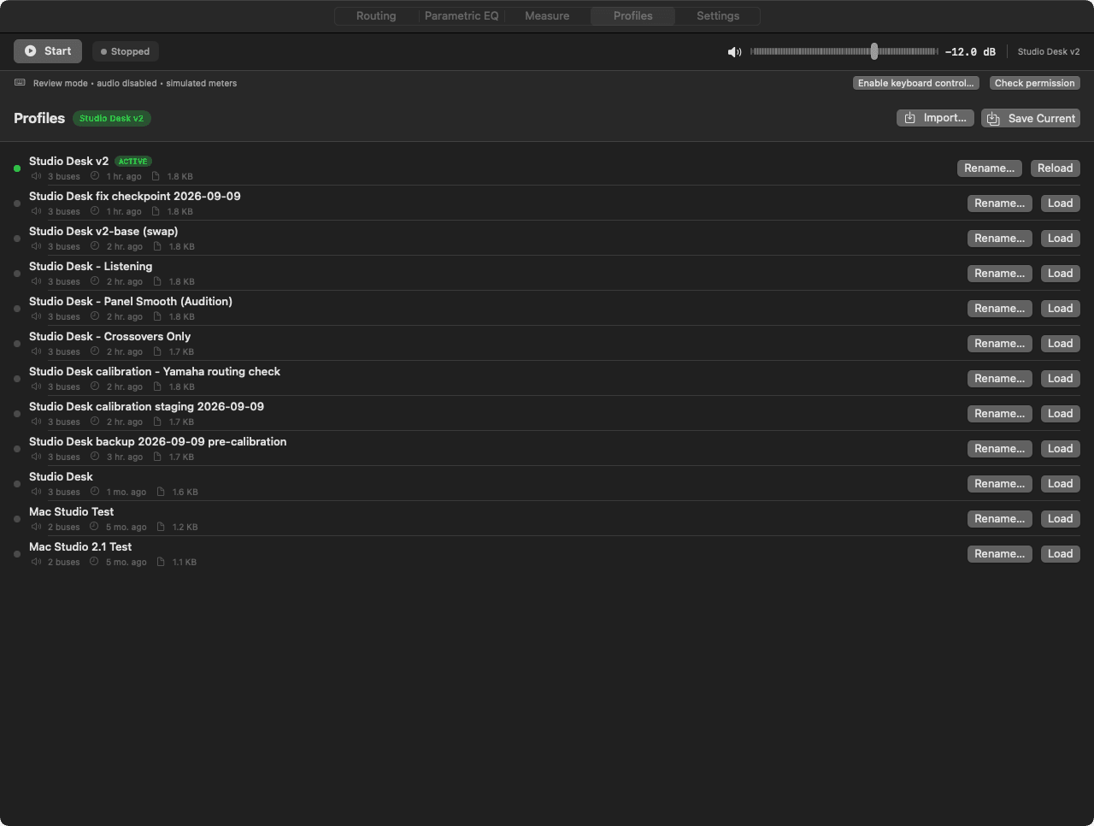Rename Studio Desk - Listening profile
The image size is (1094, 826).
coord(999,274)
